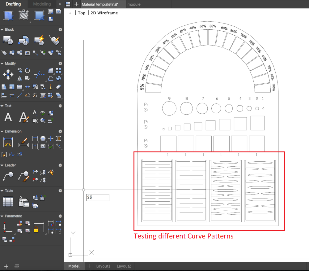Click the dynamic input command field

coord(98,197)
